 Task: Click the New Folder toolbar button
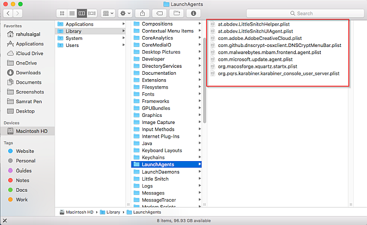pos(176,13)
